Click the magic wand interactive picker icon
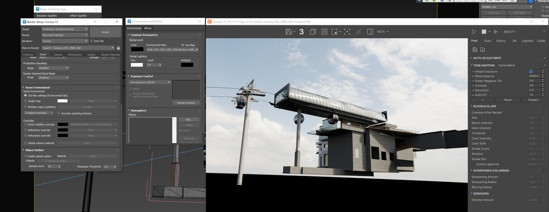The width and height of the screenshot is (549, 212). point(359,32)
